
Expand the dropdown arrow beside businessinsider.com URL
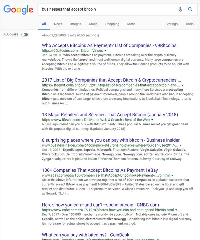[x=180, y=145]
